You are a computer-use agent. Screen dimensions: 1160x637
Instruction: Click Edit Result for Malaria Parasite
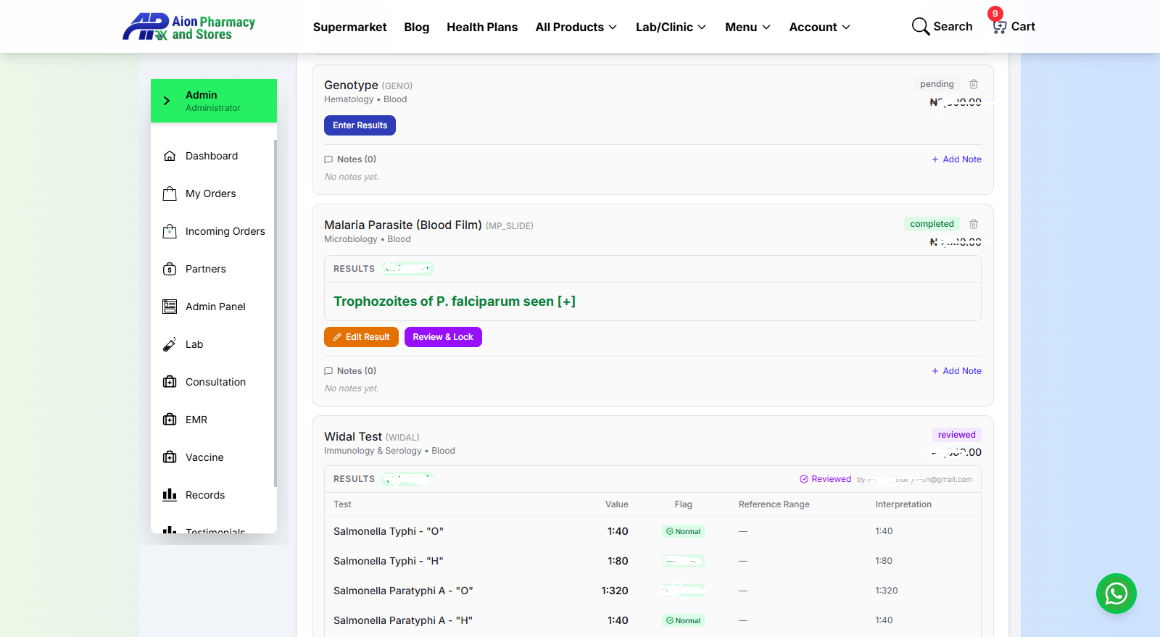[361, 337]
